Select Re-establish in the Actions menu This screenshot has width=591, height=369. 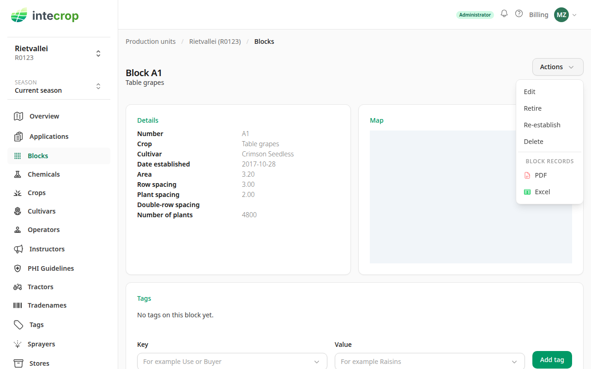tap(549, 125)
